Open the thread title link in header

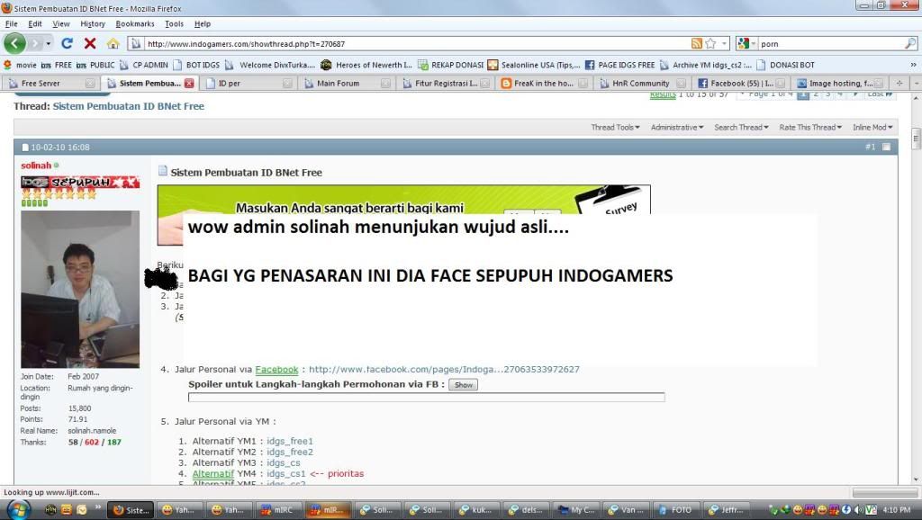(128, 106)
